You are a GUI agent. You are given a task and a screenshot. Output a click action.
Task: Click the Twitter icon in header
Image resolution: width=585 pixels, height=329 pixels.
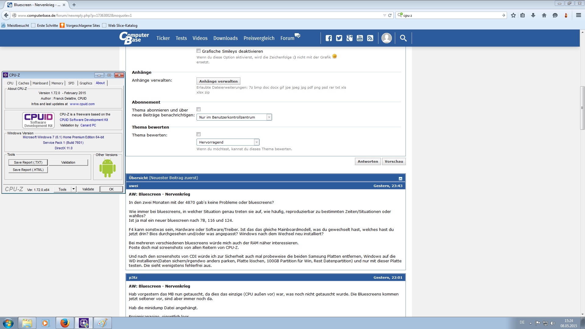click(x=339, y=38)
